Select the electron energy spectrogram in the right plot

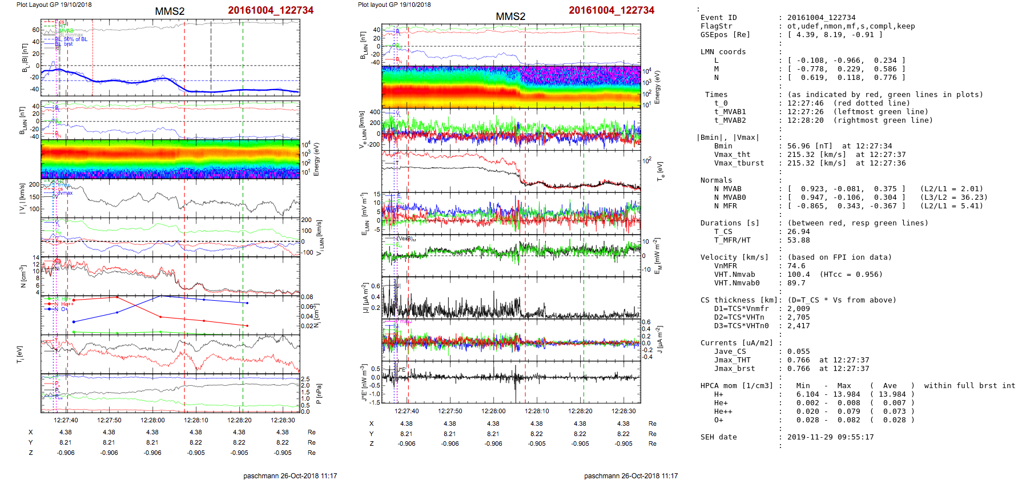pos(511,86)
